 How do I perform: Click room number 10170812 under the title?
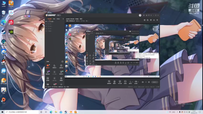[83, 21]
